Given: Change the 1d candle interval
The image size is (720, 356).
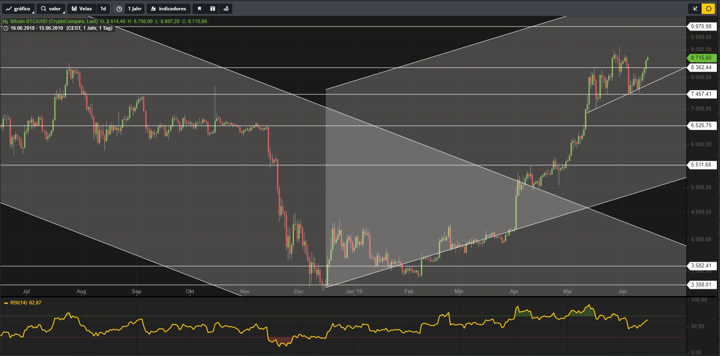Looking at the screenshot, I should point(103,9).
